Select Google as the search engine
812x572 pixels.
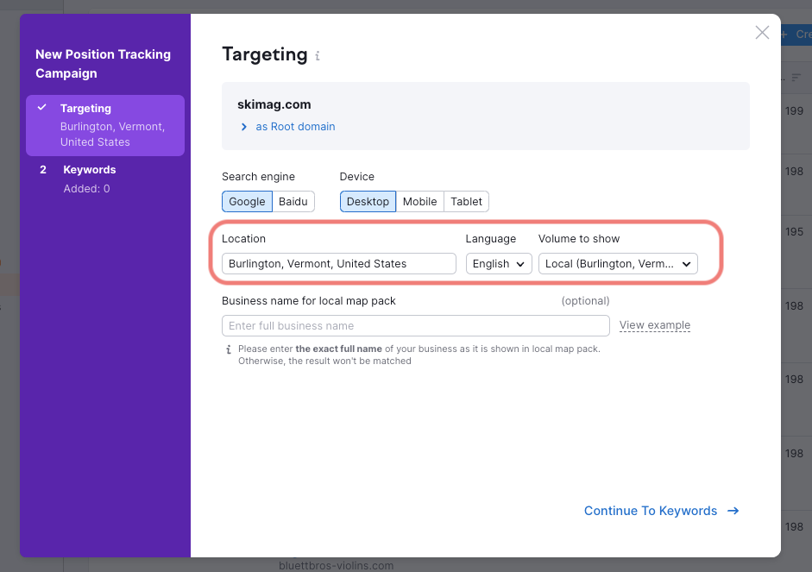coord(247,201)
